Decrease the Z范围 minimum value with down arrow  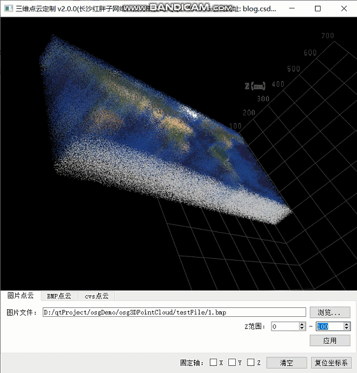[x=302, y=328]
